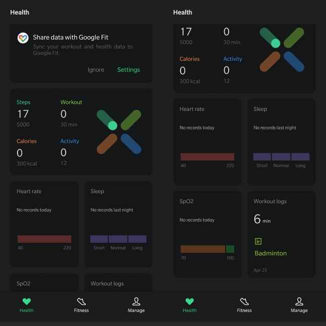This screenshot has width=326, height=326.
Task: Open Manage tab in right screen
Action: point(299,305)
